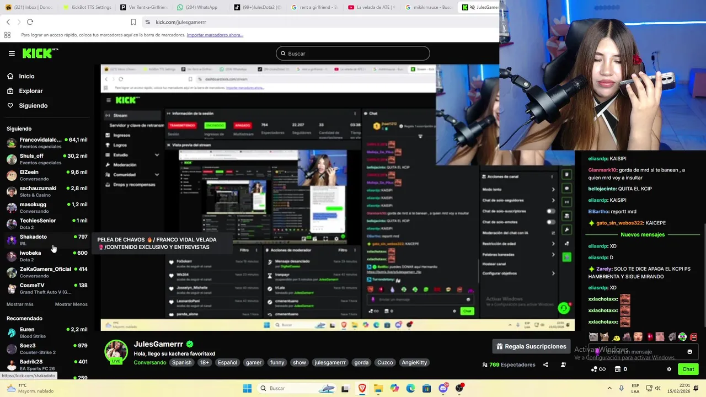Image resolution: width=706 pixels, height=397 pixels.
Task: Click the bookmark icon beside address bar
Action: pos(133,22)
